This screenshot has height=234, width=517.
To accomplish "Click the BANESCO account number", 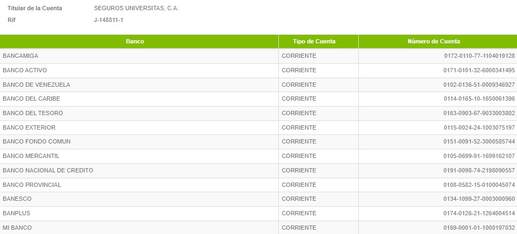I will (479, 199).
